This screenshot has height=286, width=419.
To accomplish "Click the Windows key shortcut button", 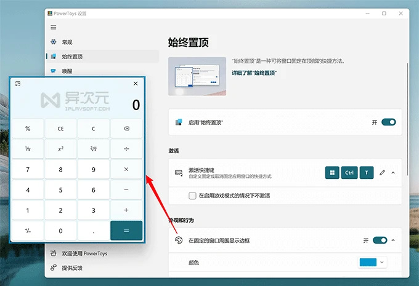I will click(x=332, y=173).
